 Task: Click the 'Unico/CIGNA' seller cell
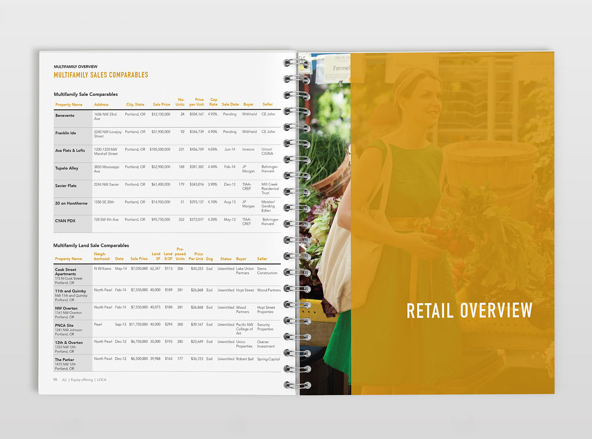(267, 152)
